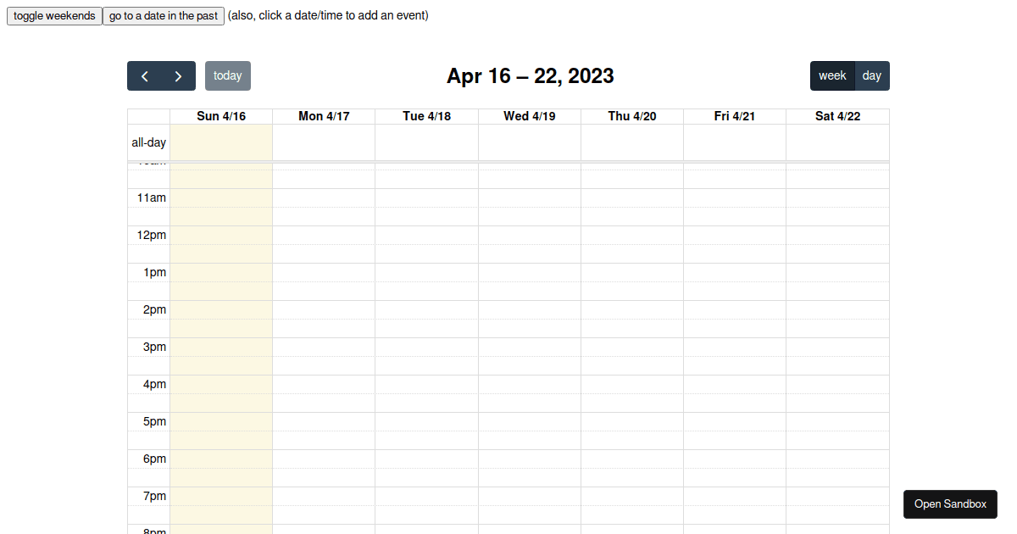This screenshot has width=1017, height=534.
Task: Add all-day event on Fri 4/21
Action: pos(735,142)
